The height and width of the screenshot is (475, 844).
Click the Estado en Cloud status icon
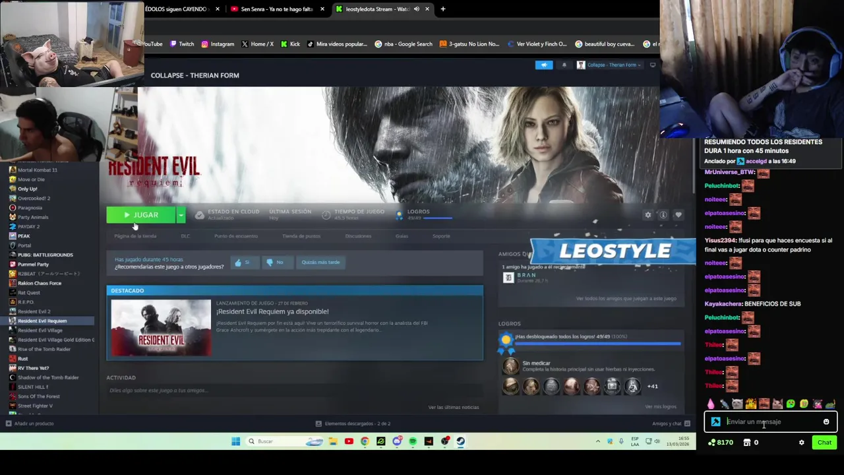tap(199, 215)
